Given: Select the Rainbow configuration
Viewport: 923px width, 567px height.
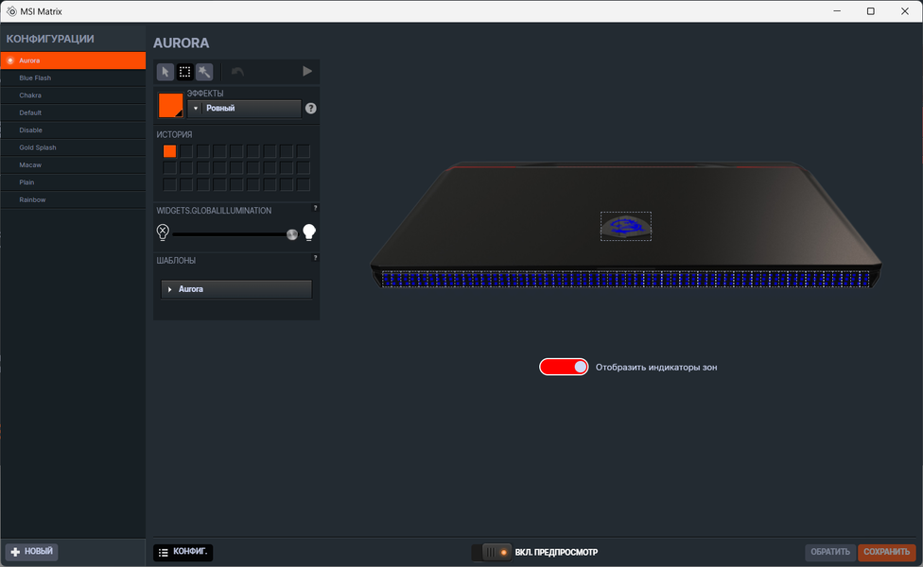Looking at the screenshot, I should tap(73, 200).
